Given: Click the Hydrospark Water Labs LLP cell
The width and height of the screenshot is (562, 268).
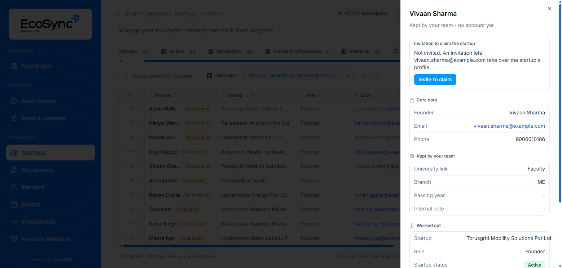Looking at the screenshot, I should pos(256,238).
